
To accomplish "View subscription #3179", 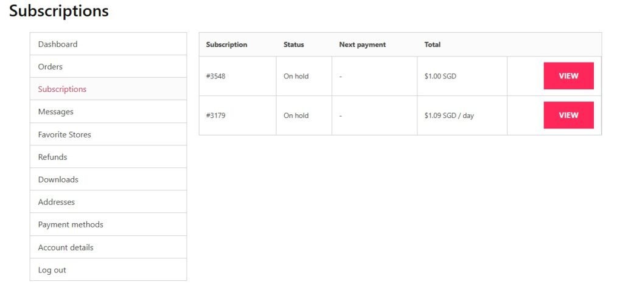I will point(569,115).
